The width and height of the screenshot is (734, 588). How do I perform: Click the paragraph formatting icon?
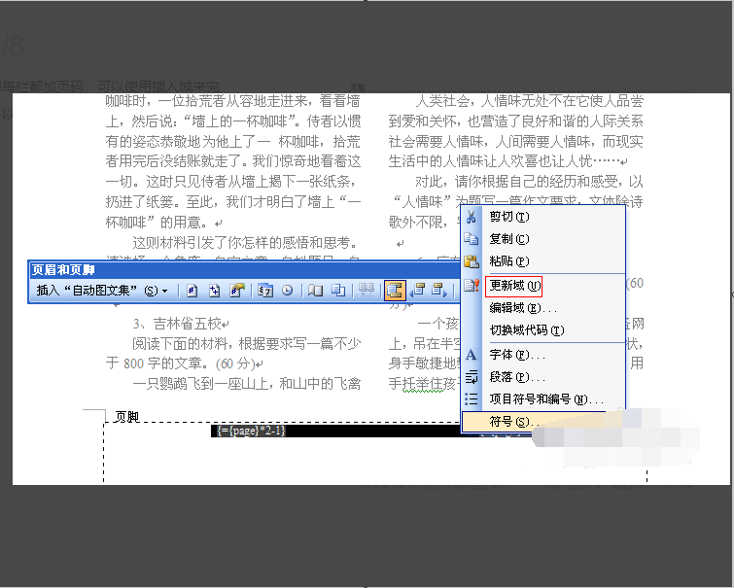471,377
